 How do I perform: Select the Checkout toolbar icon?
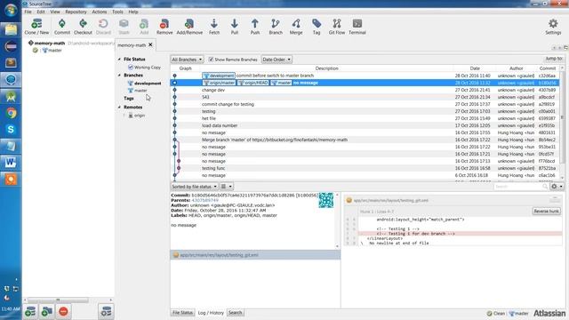click(x=83, y=27)
